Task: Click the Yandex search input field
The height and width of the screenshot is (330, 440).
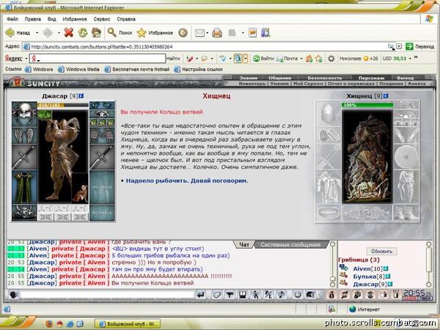Action: pyautogui.click(x=97, y=59)
